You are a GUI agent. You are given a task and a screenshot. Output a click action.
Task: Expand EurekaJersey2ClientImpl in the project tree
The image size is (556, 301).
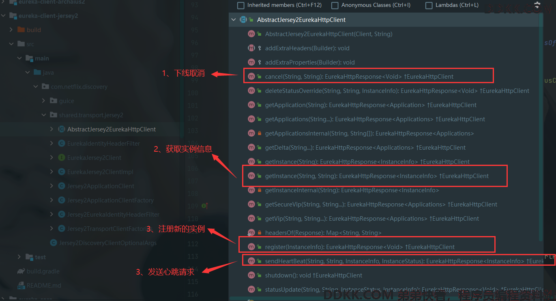click(x=52, y=172)
